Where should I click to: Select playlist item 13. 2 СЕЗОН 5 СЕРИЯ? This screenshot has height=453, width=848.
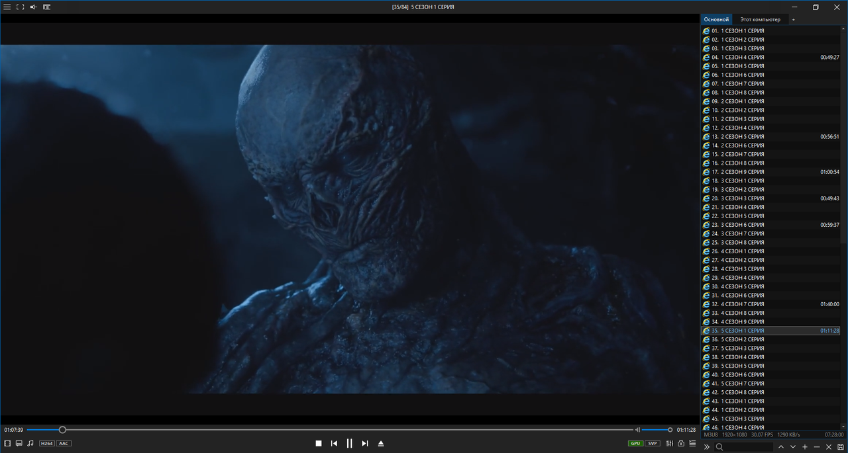pos(772,136)
